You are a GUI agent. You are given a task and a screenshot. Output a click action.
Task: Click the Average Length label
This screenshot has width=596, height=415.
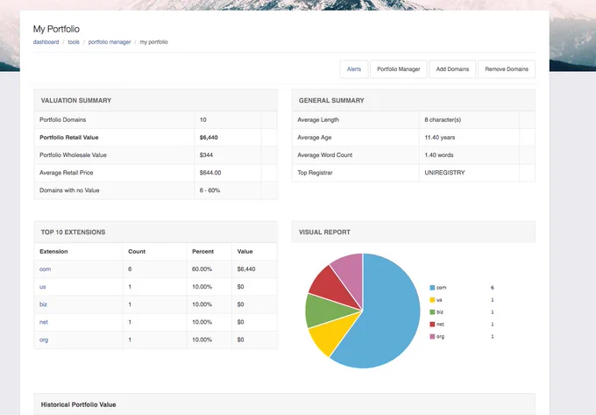click(x=318, y=120)
